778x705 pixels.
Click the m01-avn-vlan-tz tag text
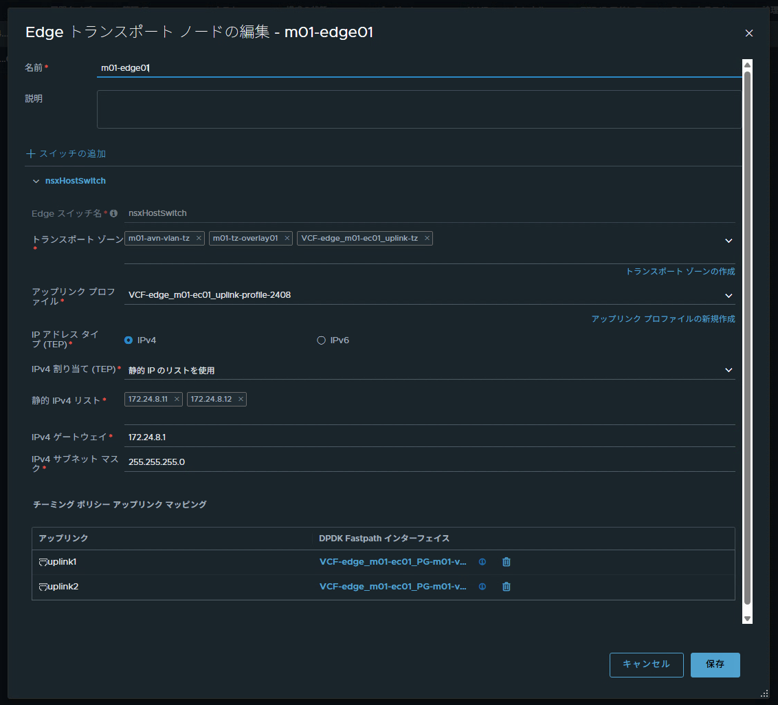point(159,238)
